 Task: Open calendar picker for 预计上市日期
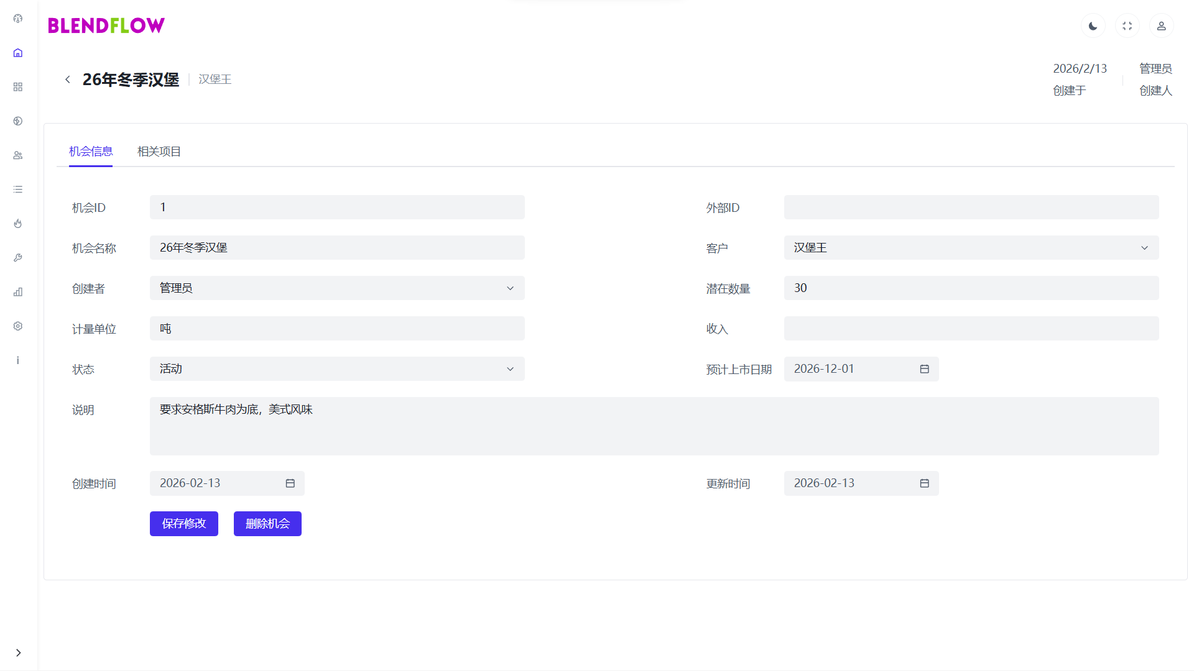pyautogui.click(x=924, y=369)
